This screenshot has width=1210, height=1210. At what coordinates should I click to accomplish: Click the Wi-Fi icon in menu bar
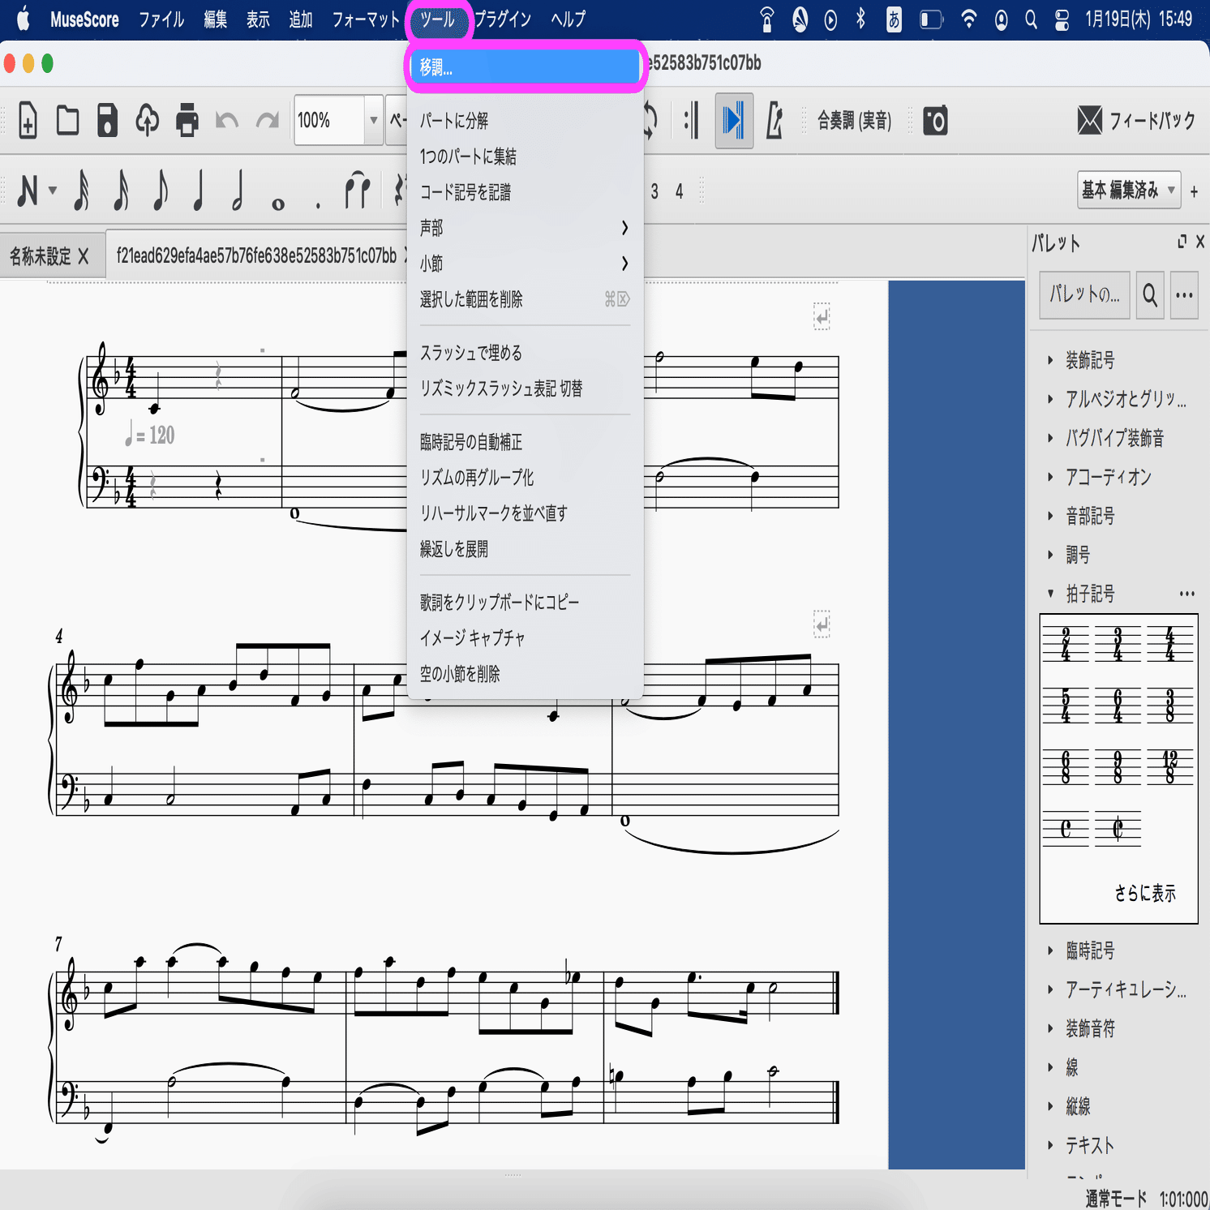[x=968, y=19]
